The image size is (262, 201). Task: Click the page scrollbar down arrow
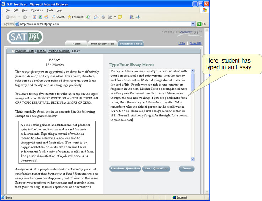coord(207,191)
